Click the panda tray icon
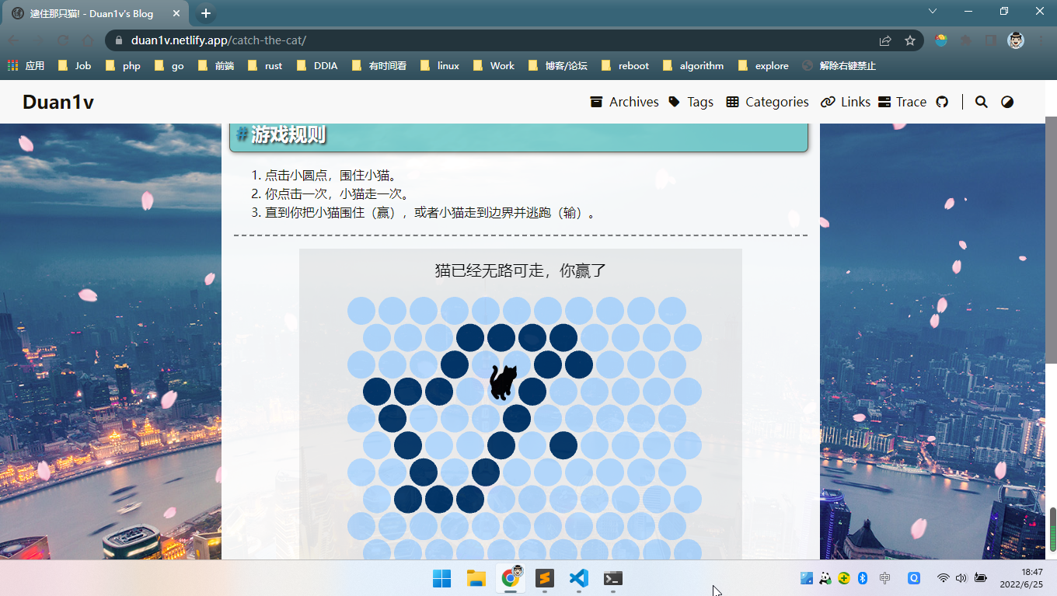This screenshot has height=596, width=1057. click(x=825, y=578)
